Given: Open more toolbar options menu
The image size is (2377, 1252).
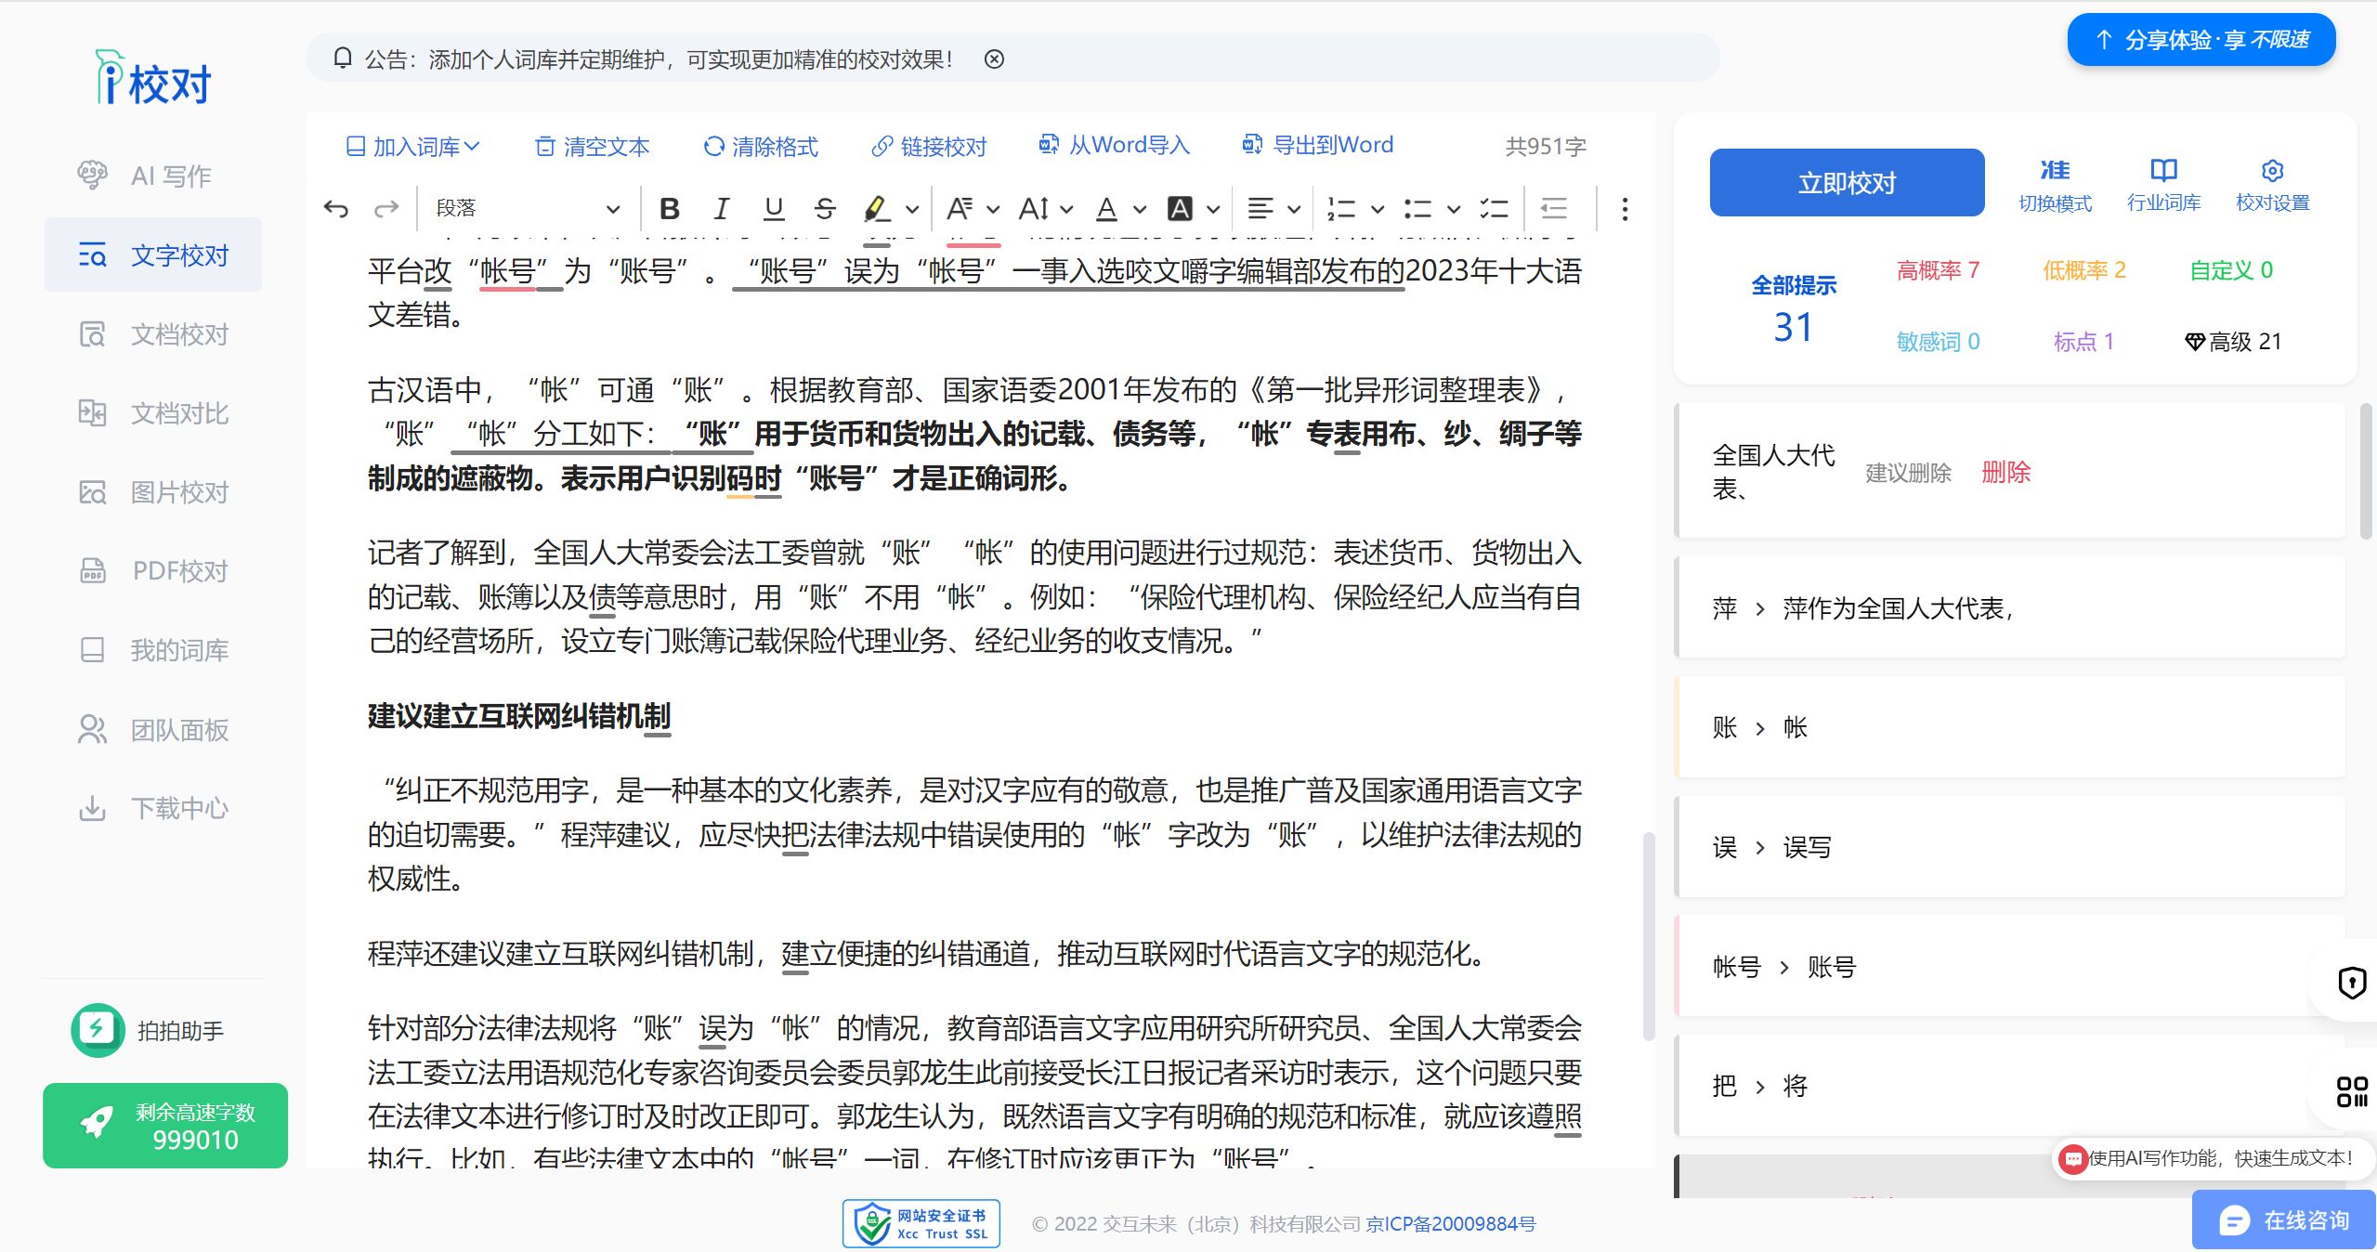Looking at the screenshot, I should (1625, 209).
